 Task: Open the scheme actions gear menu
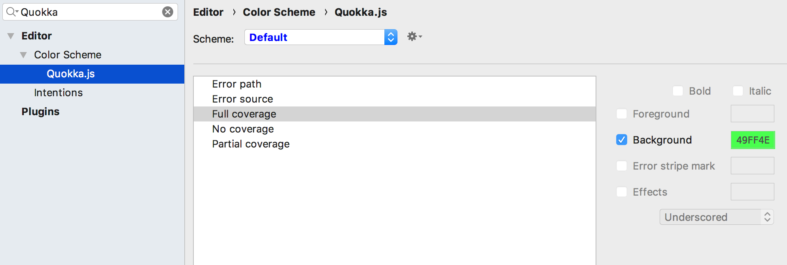412,37
